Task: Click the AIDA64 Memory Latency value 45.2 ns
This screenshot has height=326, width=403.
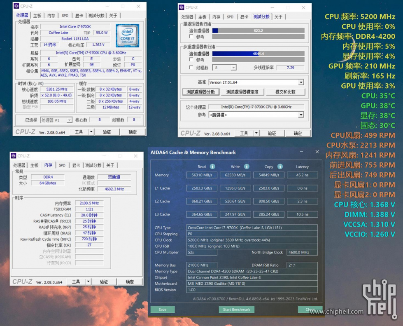Action: pos(302,175)
